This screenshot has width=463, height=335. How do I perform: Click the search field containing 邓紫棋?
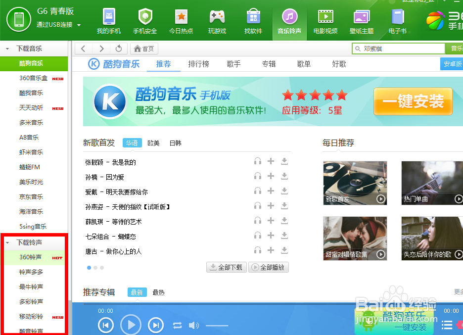click(398, 49)
